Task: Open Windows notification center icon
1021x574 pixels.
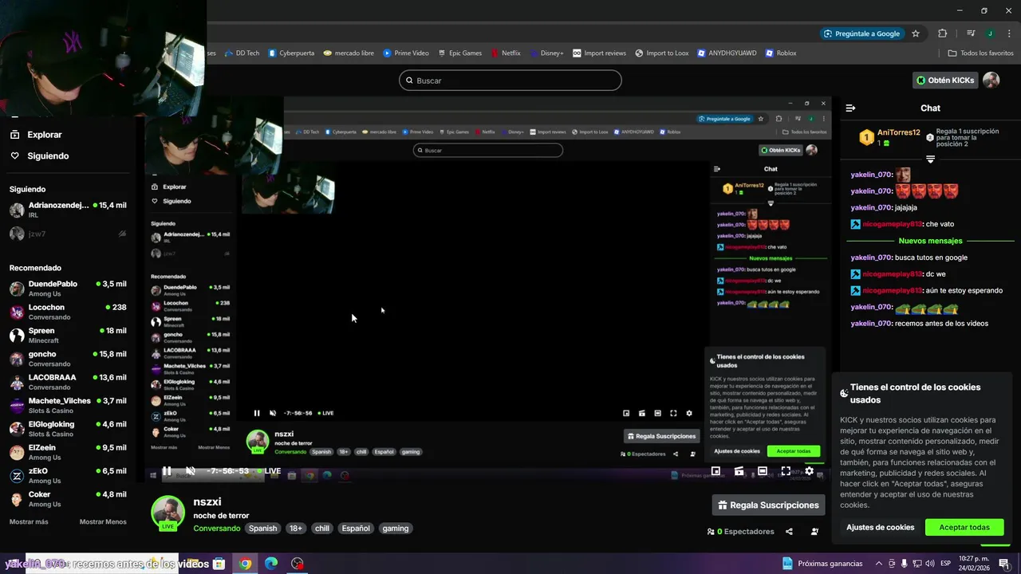Action: (1004, 564)
